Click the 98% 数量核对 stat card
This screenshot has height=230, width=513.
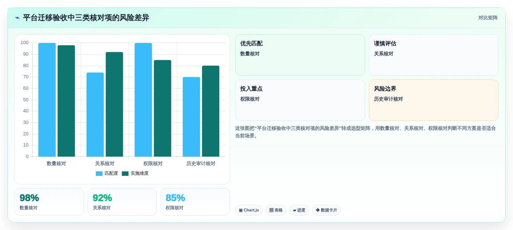click(49, 202)
